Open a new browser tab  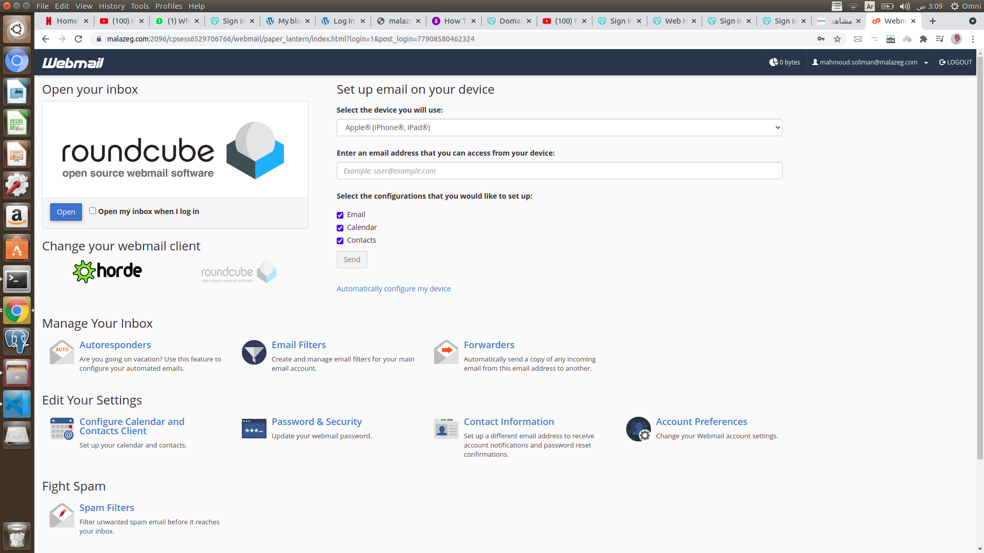(933, 21)
